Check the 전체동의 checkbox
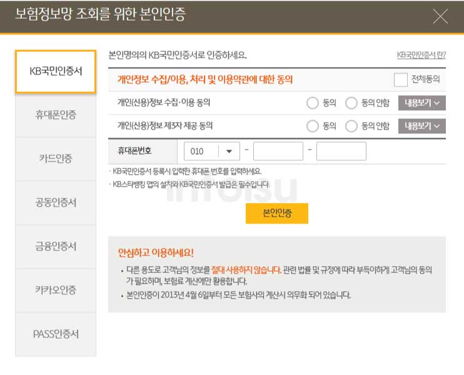 (x=401, y=80)
